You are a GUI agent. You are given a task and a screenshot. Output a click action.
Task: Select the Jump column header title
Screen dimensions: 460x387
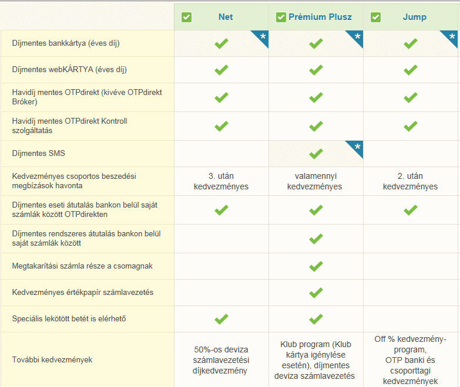415,17
